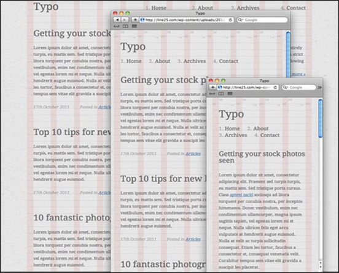Click globe site icon in middle window address bar

point(142,20)
